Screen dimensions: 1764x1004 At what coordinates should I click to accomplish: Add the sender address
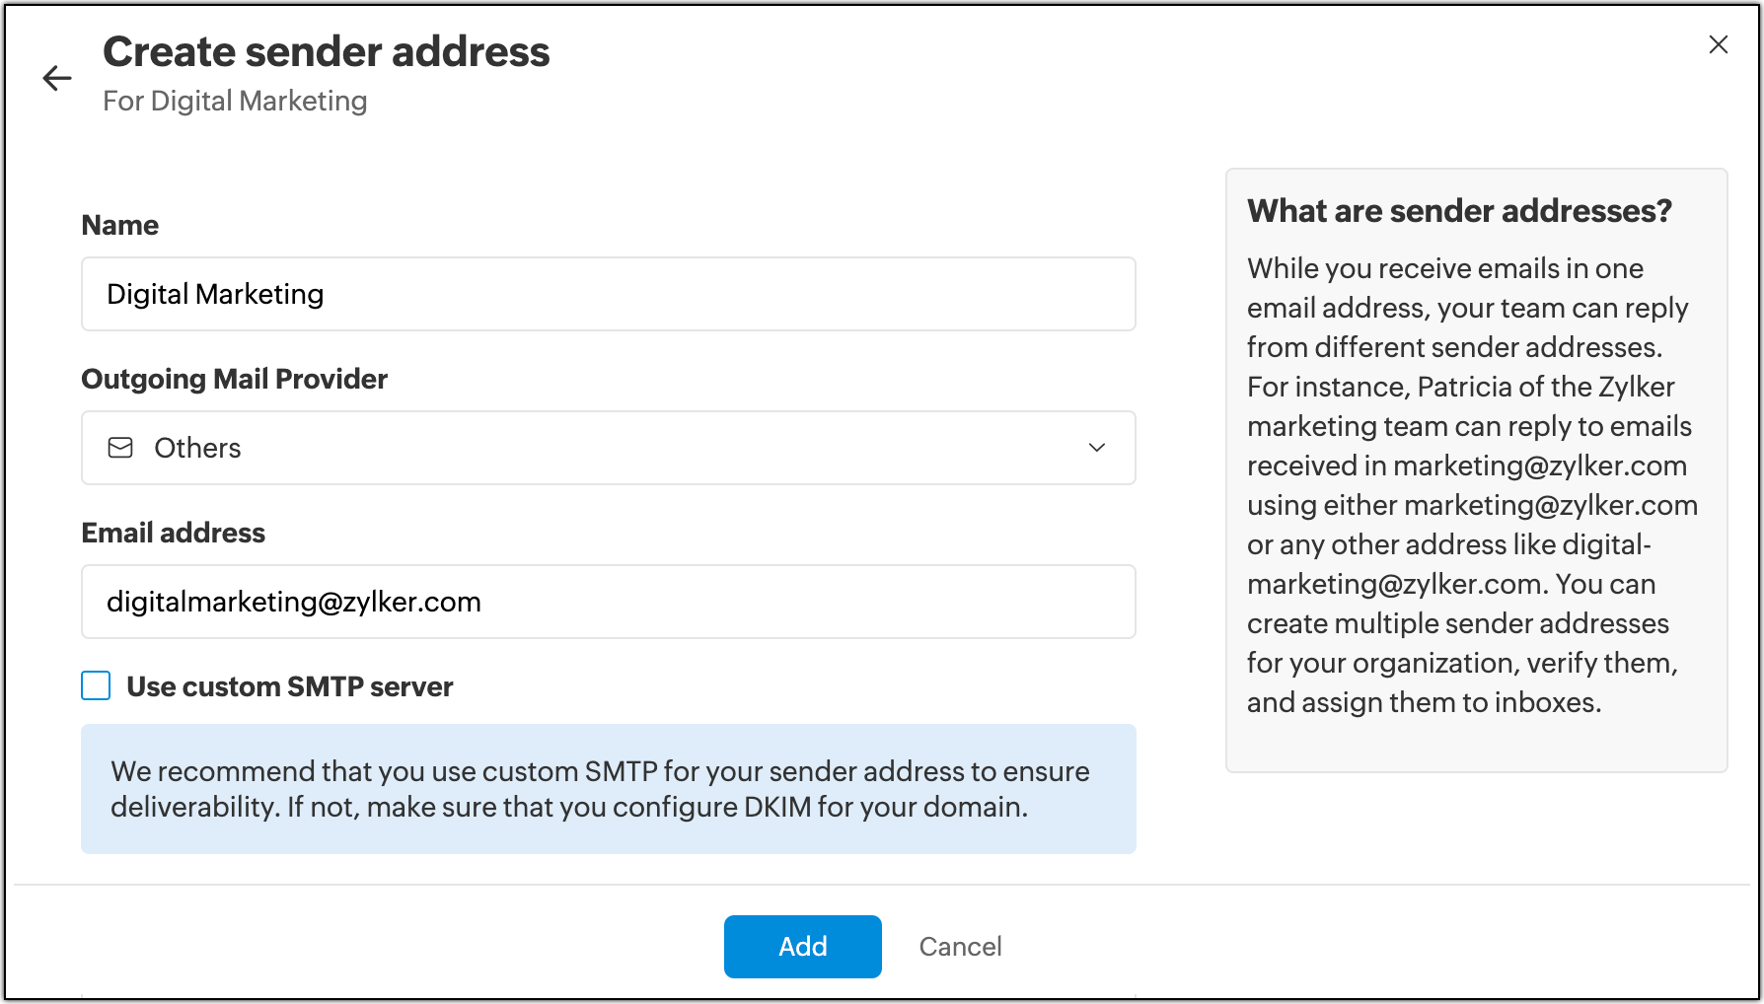(802, 947)
